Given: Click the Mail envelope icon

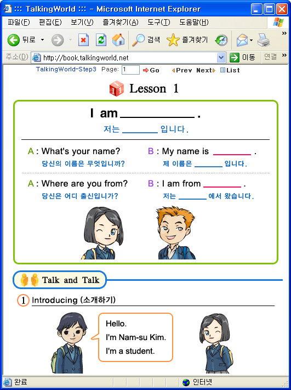Looking at the screenshot, I should (242, 40).
